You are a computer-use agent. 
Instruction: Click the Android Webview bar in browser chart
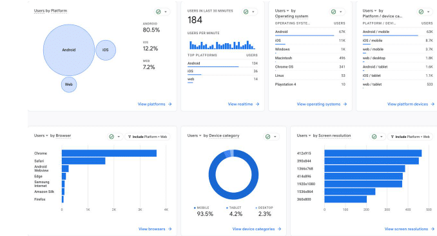click(65, 168)
